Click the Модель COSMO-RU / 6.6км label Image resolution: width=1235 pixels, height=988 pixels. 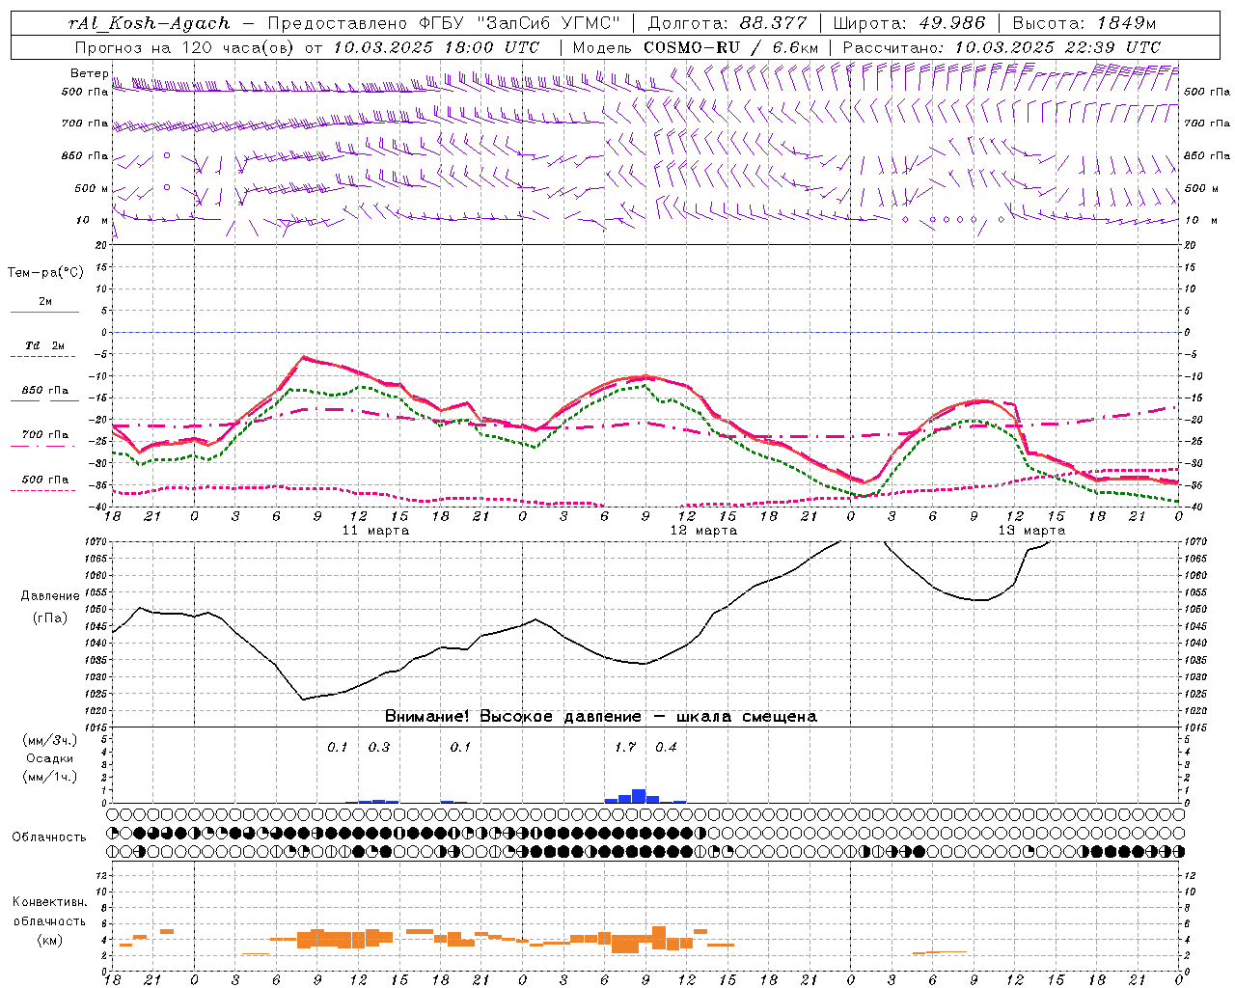(x=696, y=46)
